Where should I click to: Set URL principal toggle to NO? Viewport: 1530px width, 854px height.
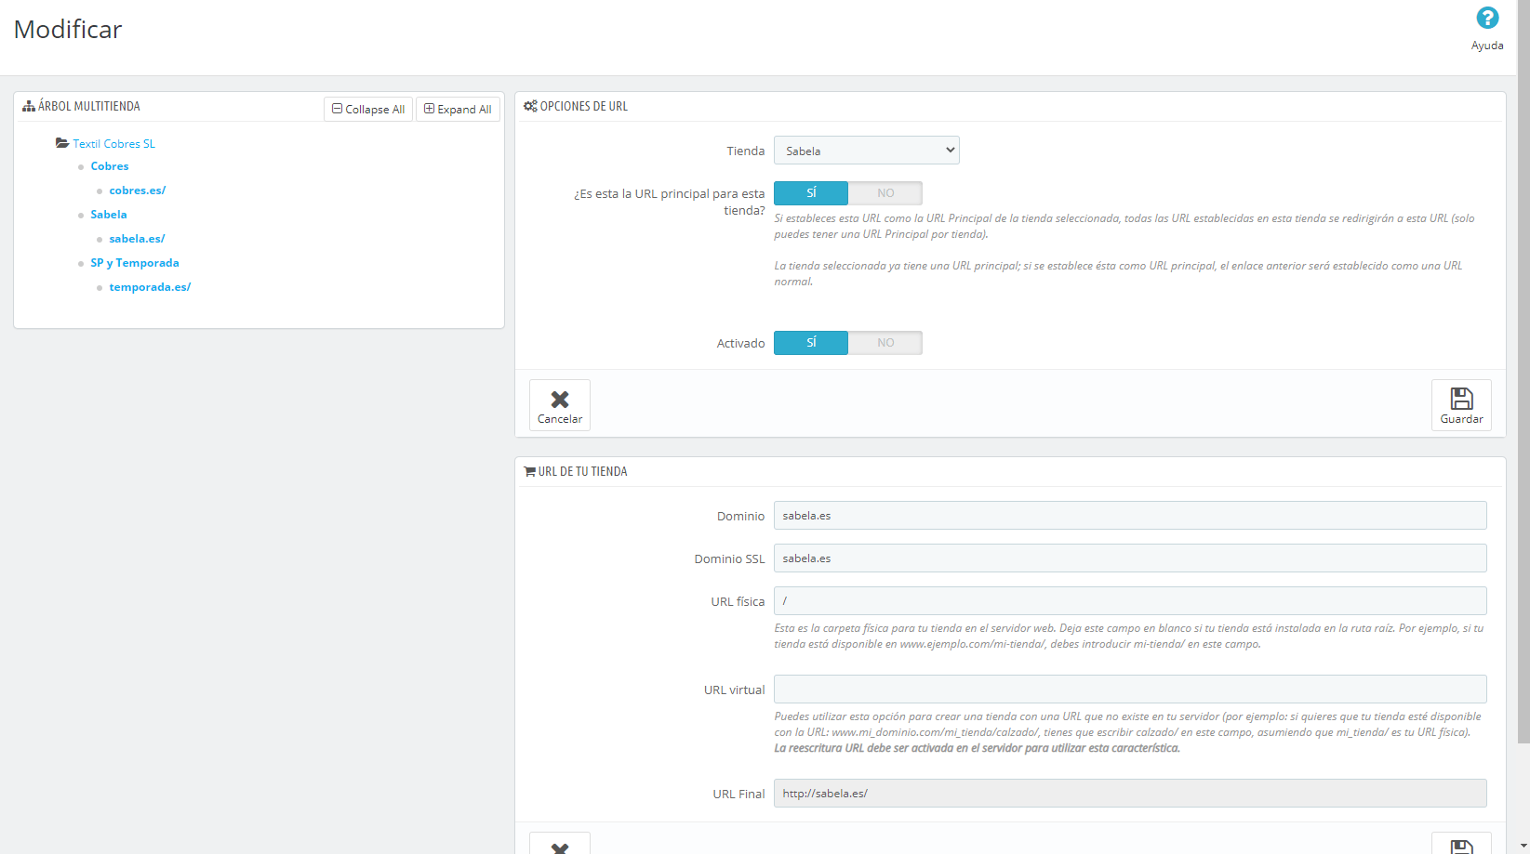[885, 193]
